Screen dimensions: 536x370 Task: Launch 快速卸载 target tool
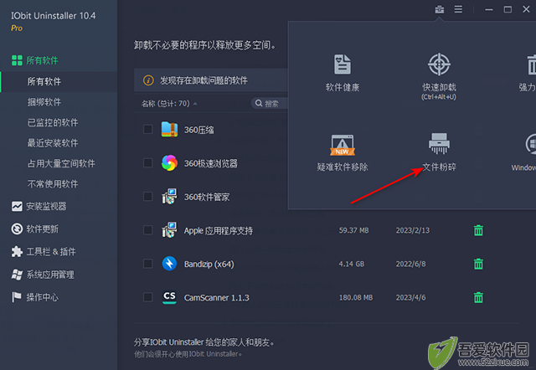tap(439, 76)
